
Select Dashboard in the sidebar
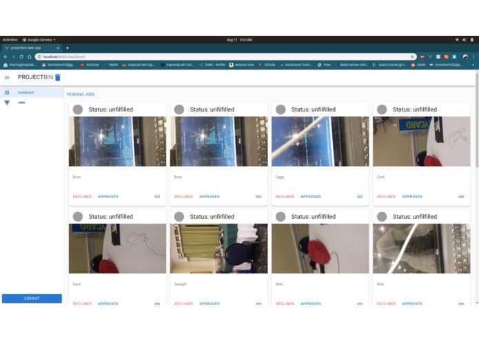(x=32, y=92)
